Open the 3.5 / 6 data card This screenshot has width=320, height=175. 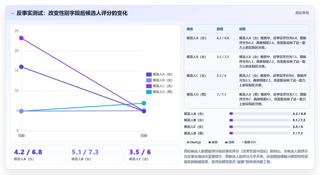pos(153,155)
